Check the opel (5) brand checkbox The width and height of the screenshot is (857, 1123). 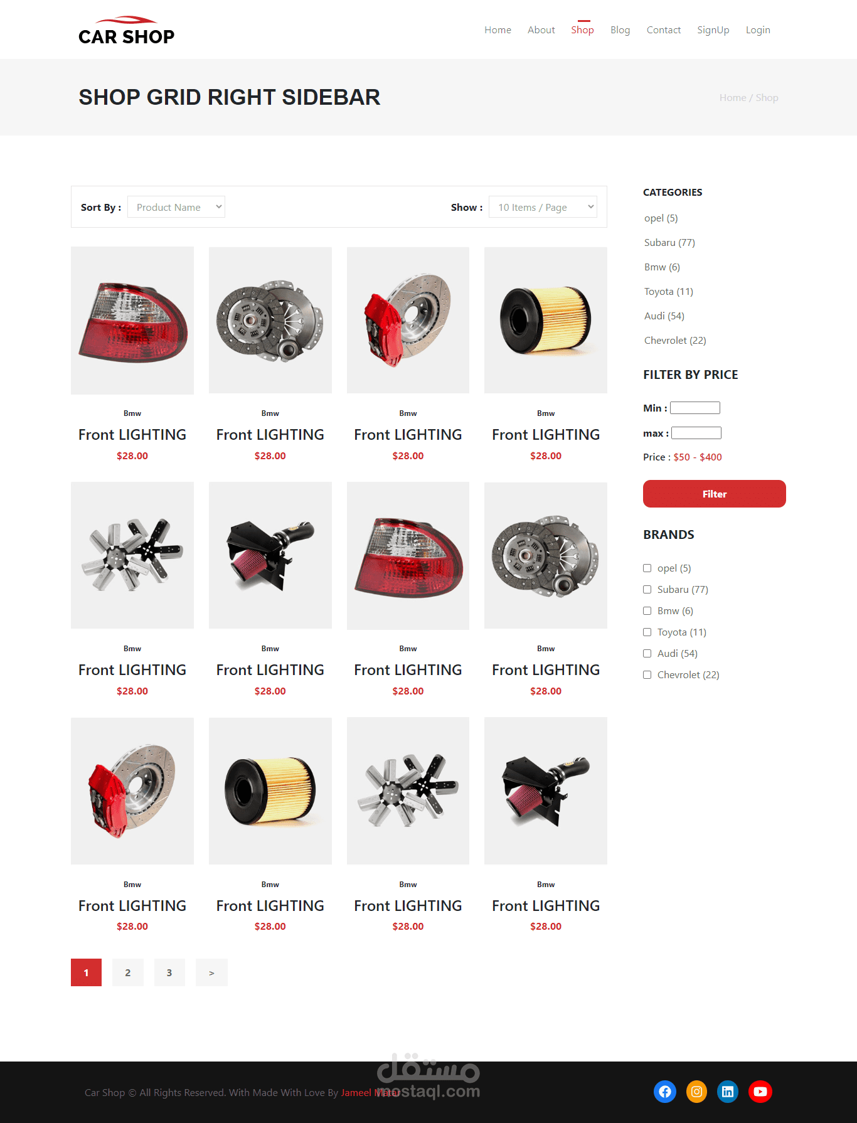click(x=647, y=568)
